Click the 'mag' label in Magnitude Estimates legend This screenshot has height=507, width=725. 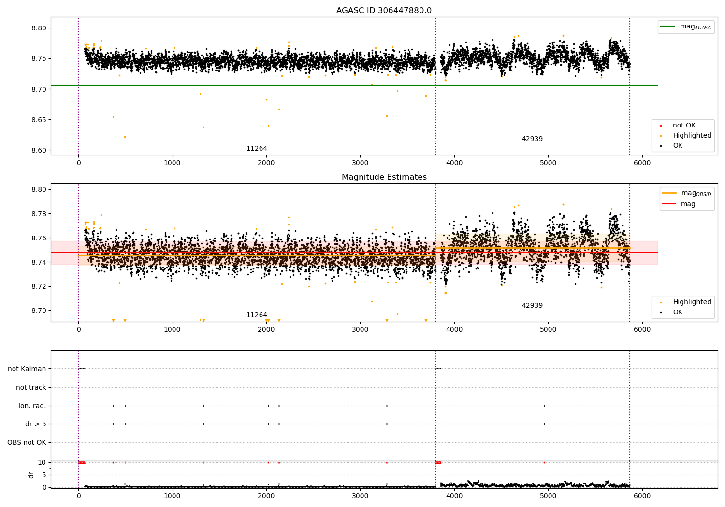point(688,204)
